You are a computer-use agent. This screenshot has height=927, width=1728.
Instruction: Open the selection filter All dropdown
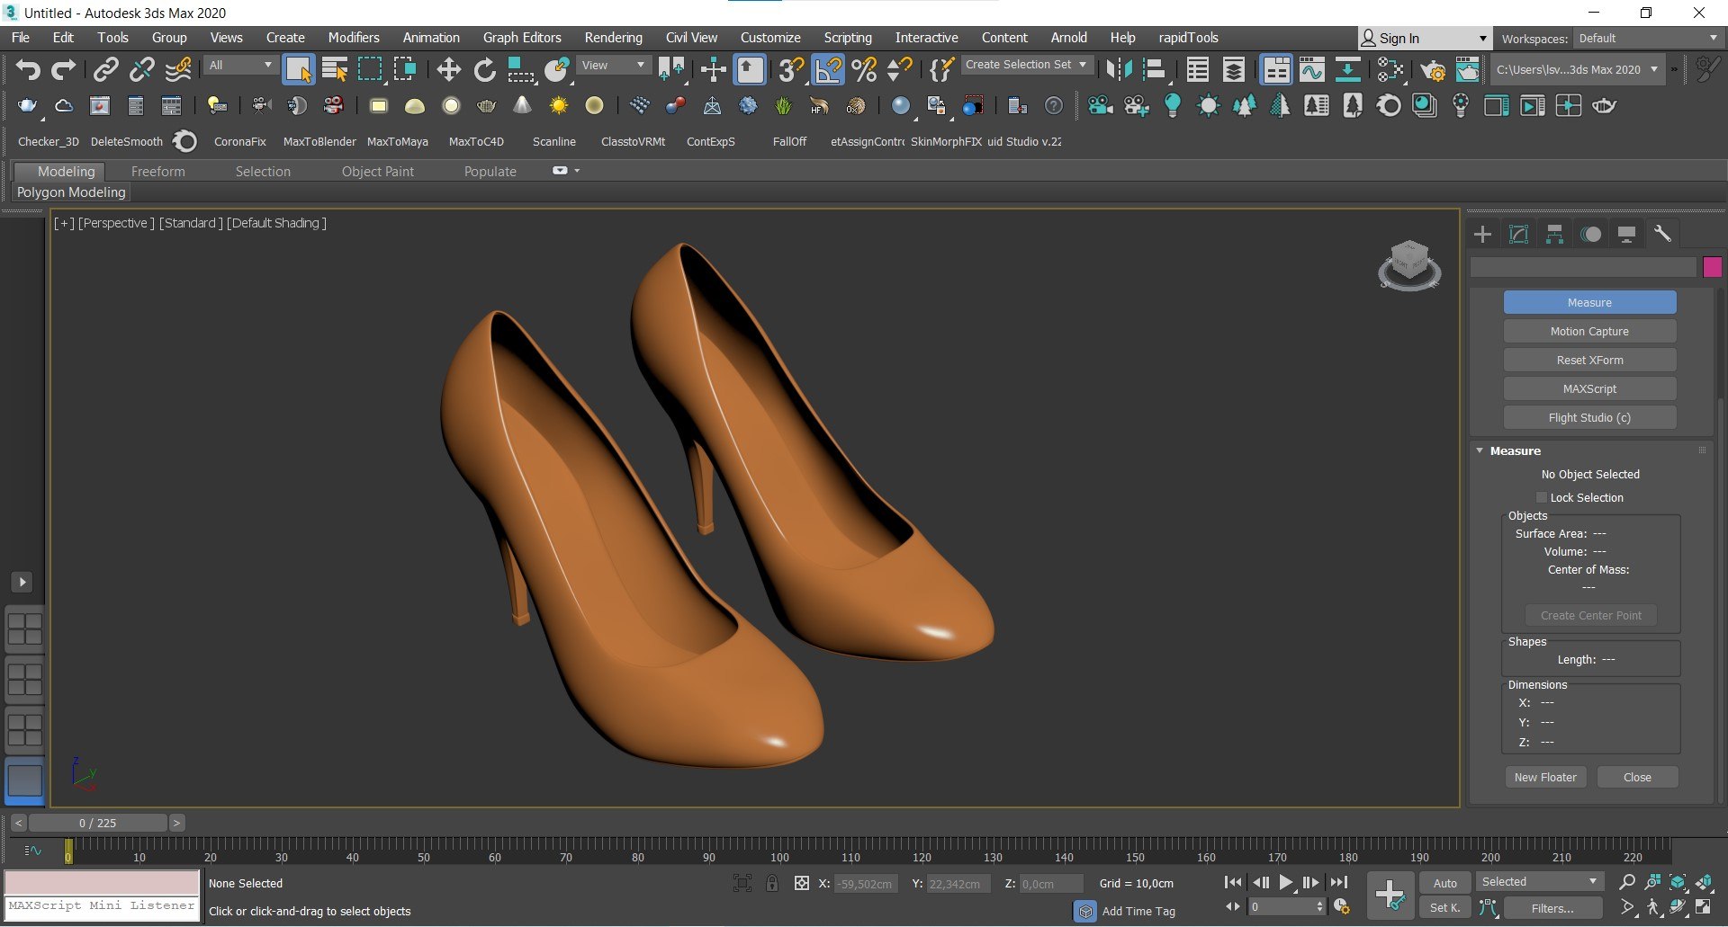(239, 66)
